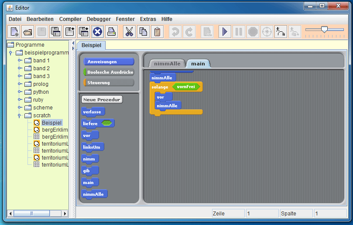Click the paste clipboard icon

click(x=157, y=32)
